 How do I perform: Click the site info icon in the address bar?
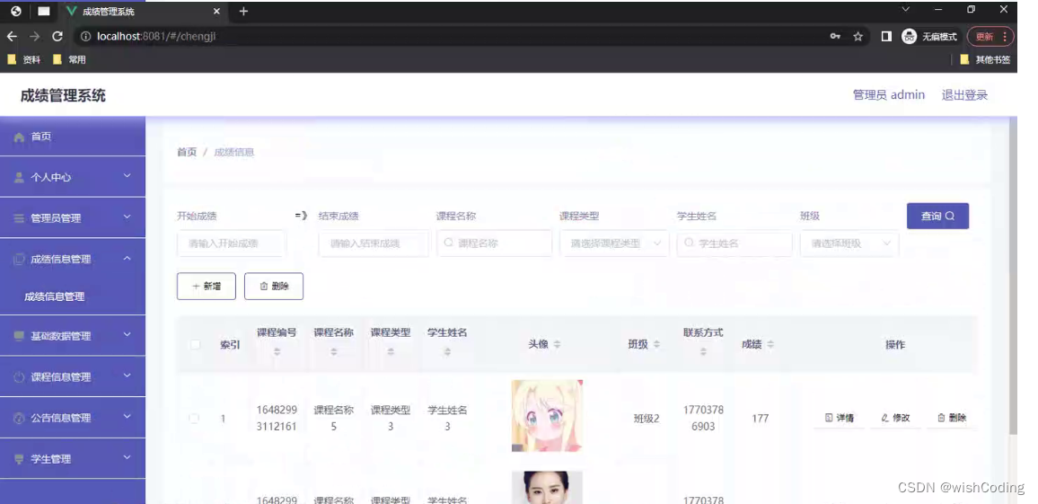click(85, 37)
